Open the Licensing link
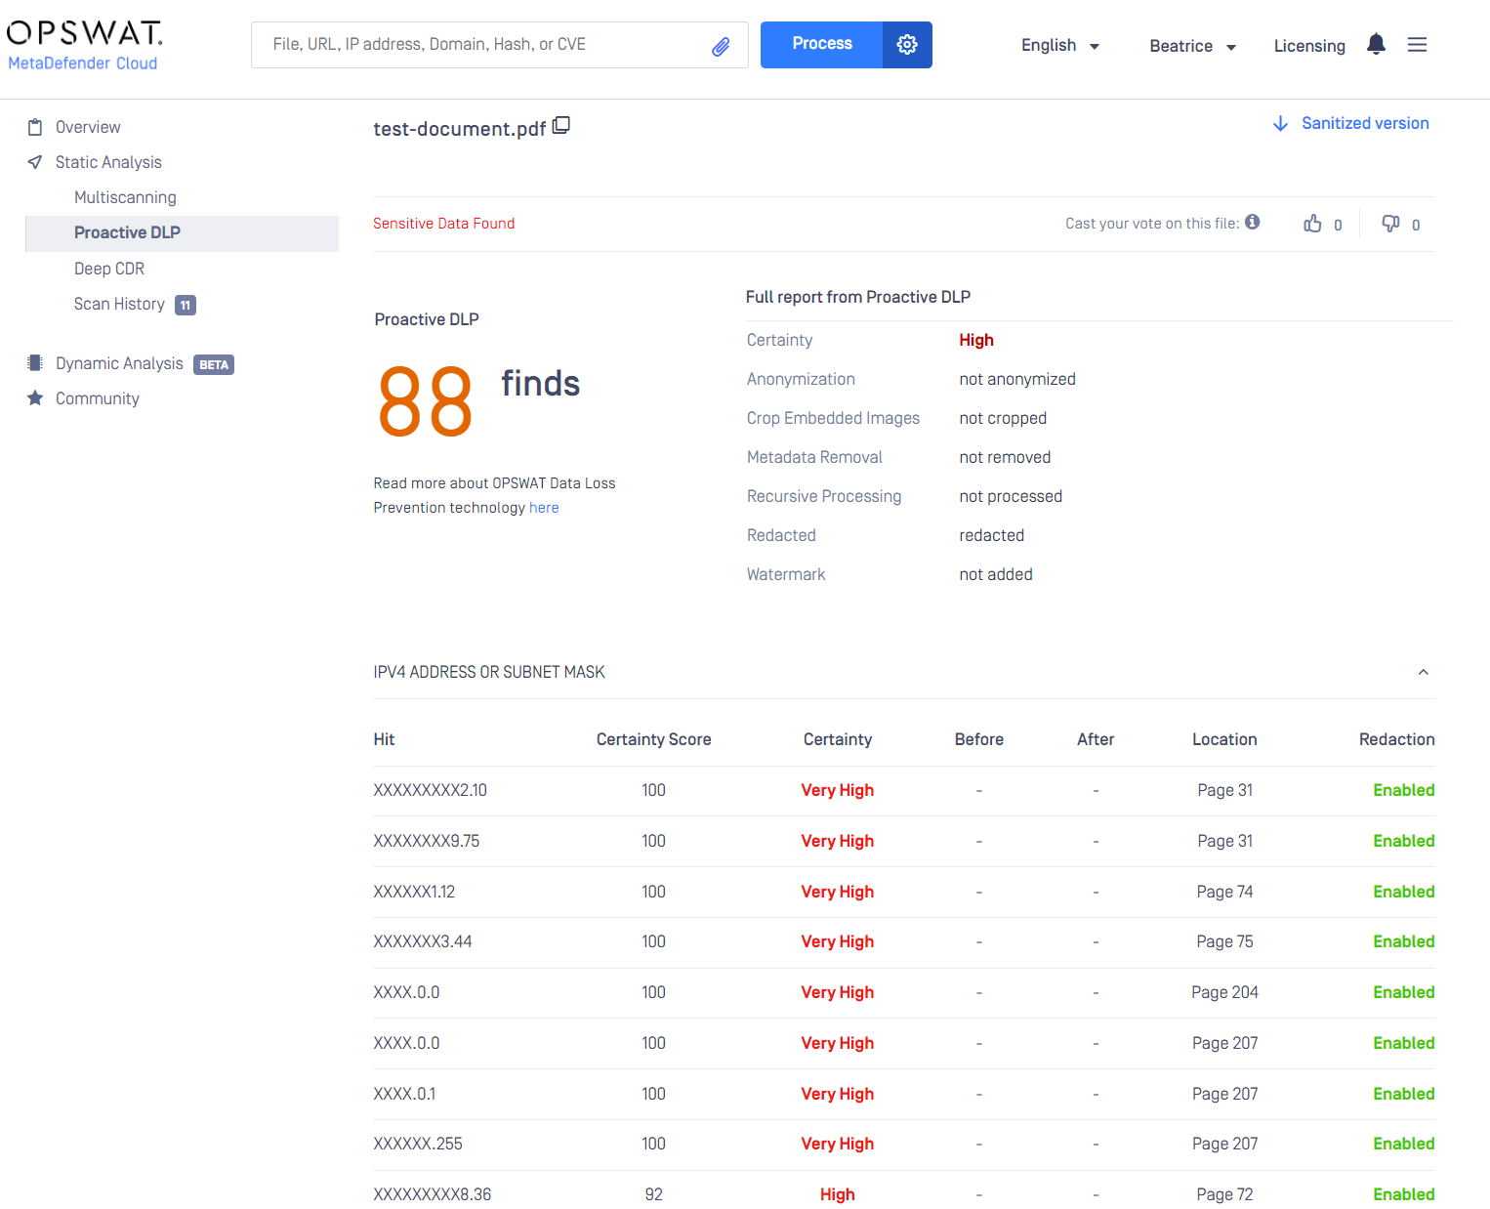This screenshot has height=1209, width=1490. pos(1309,46)
